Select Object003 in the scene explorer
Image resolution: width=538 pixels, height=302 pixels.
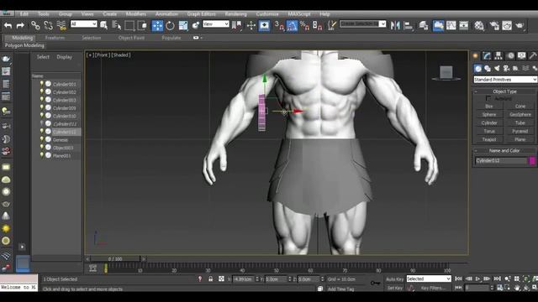tap(63, 148)
